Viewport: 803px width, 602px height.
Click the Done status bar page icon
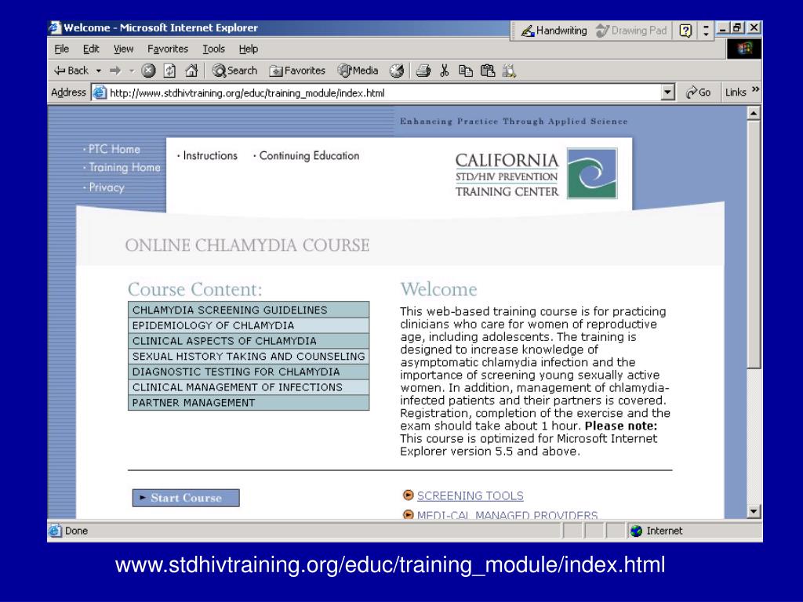click(56, 531)
